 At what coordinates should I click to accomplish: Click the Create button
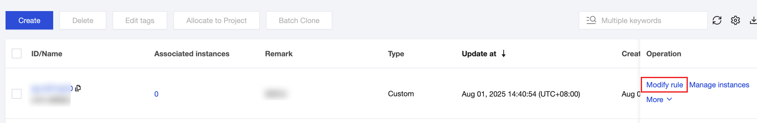(x=29, y=21)
